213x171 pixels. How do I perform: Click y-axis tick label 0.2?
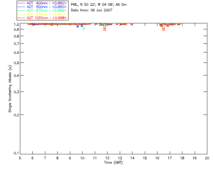(x=16, y=115)
